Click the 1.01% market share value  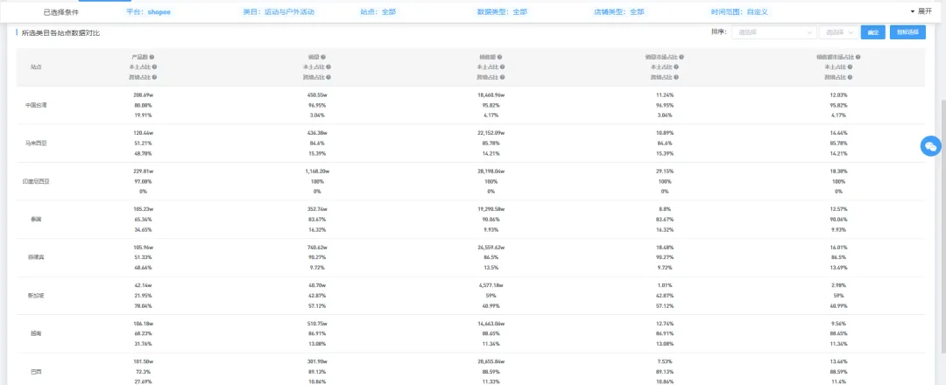[665, 285]
